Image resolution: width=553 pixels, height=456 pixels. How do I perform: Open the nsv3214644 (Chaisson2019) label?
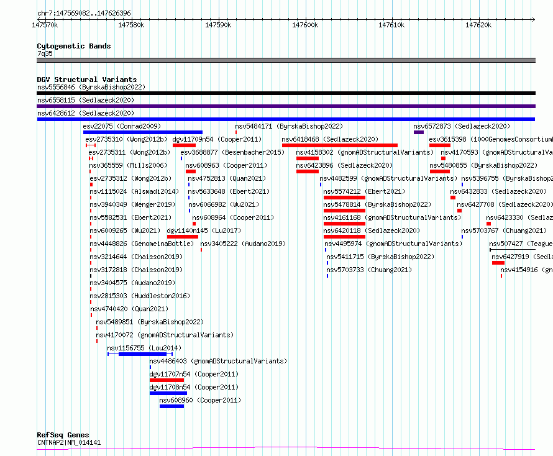136,257
